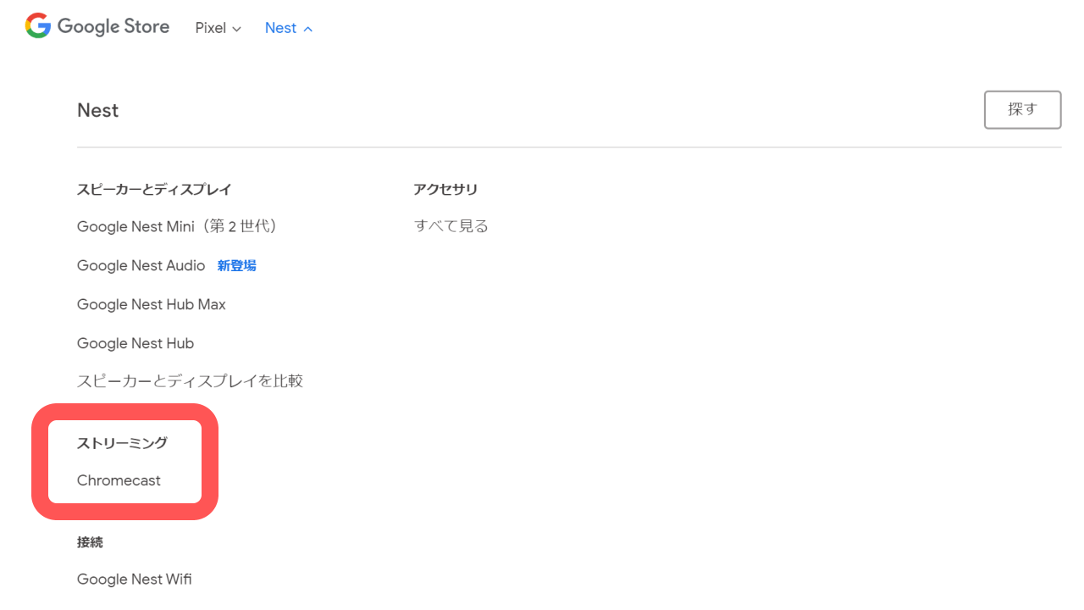The width and height of the screenshot is (1084, 610).
Task: Click the 新登場 badge
Action: coord(236,265)
